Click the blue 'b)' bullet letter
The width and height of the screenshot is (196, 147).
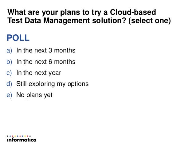tap(10, 62)
